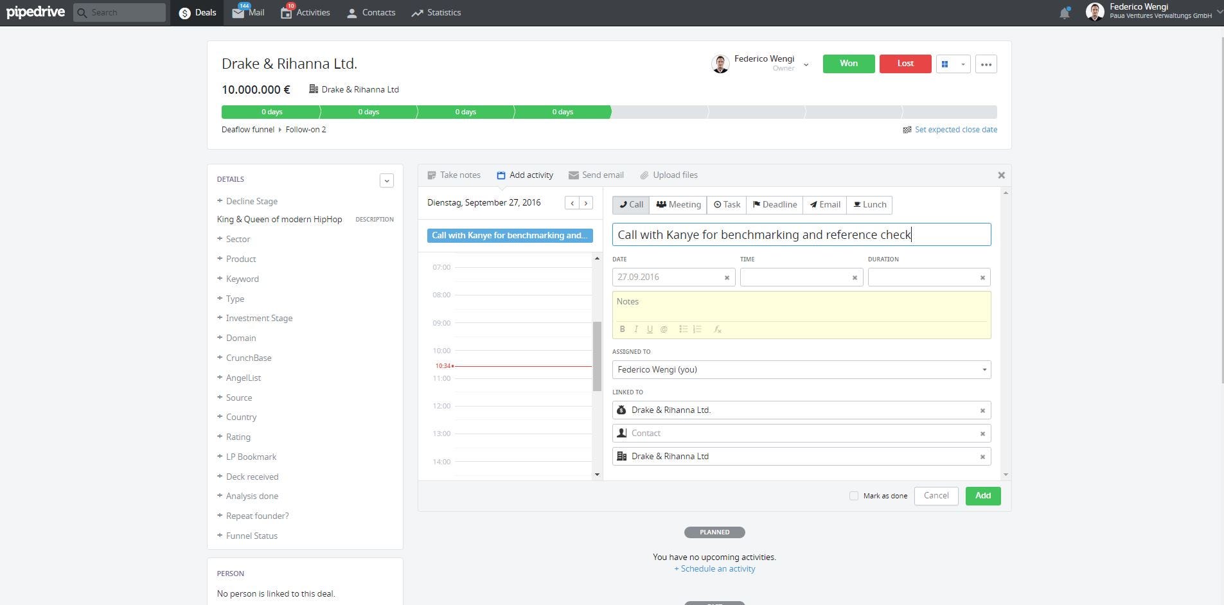Open user account menu Federico Wengi
Image resolution: width=1224 pixels, height=605 pixels.
click(x=1153, y=12)
